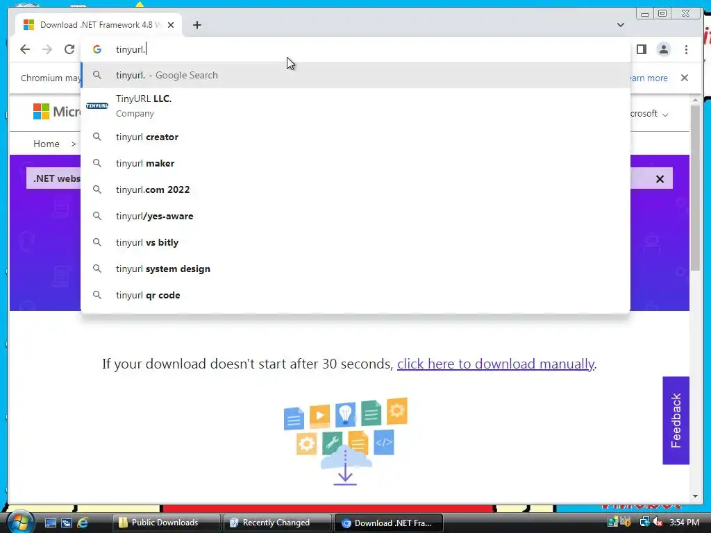
Task: Reload the page with the refresh icon
Action: coord(69,49)
